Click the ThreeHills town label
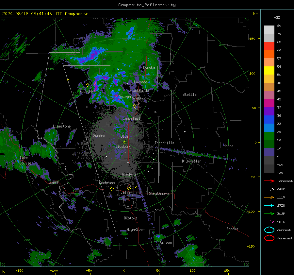 (164, 143)
